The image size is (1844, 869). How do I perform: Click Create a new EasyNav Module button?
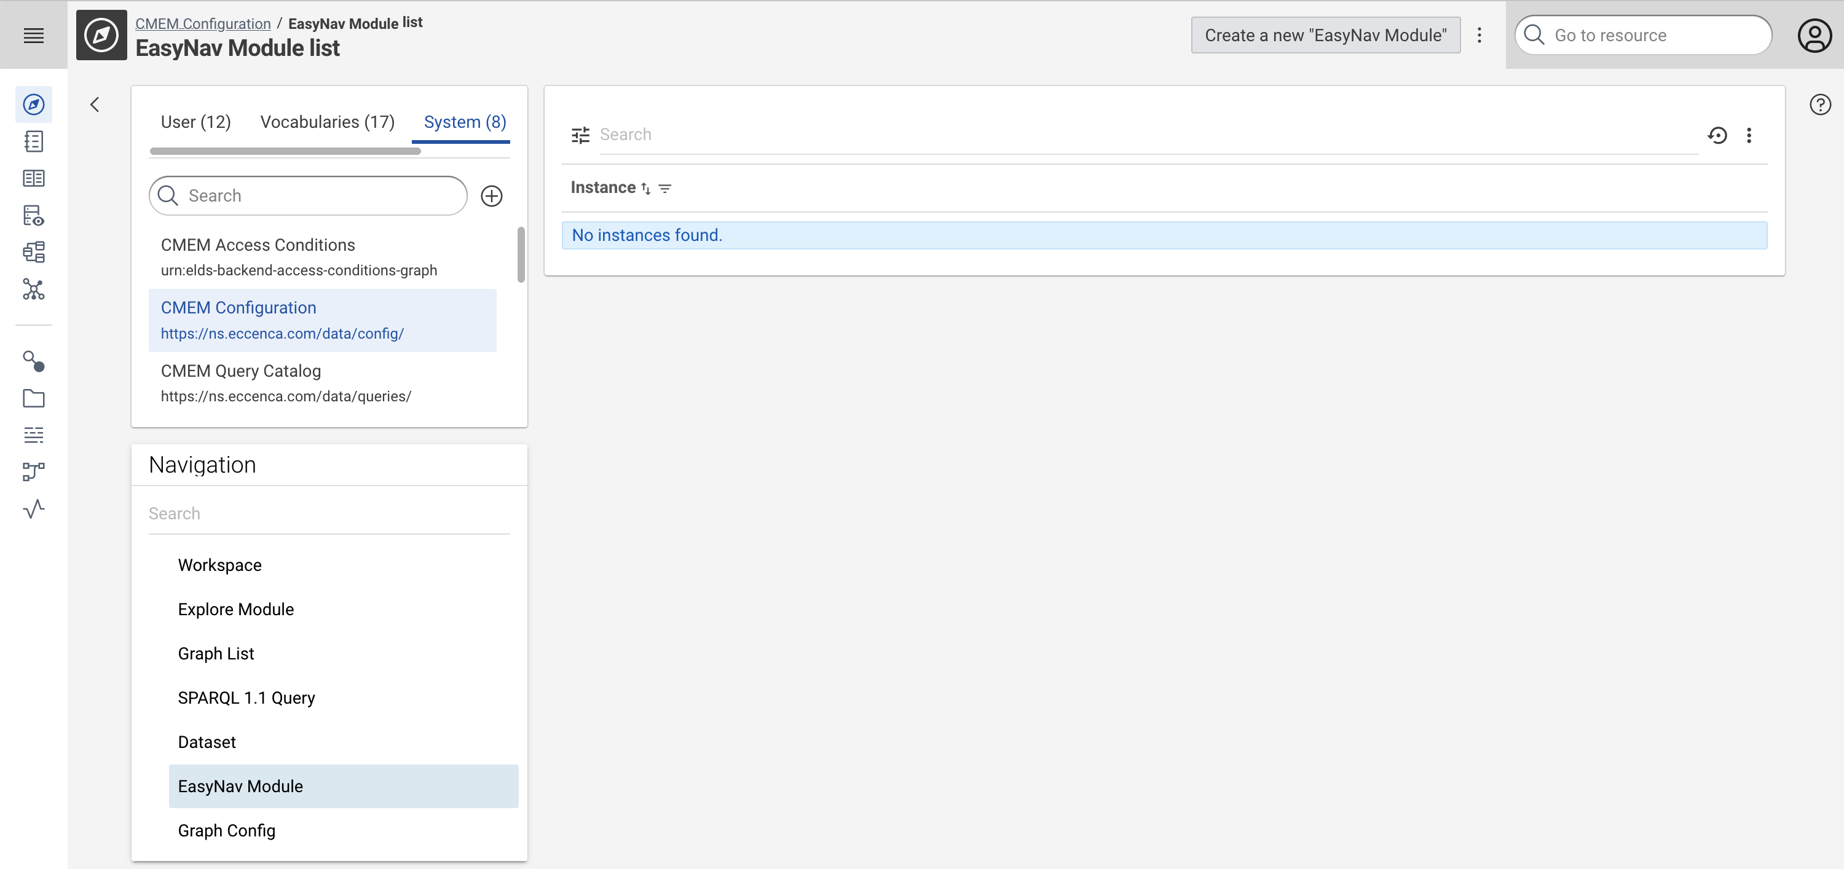click(x=1325, y=35)
